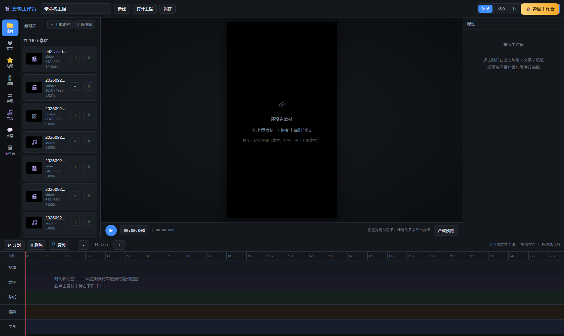Click 合成预览 composite preview button
This screenshot has width=564, height=336.
point(446,230)
